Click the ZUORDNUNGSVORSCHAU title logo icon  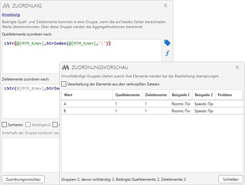click(x=66, y=68)
